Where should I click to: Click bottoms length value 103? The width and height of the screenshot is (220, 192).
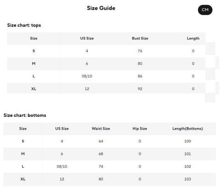point(187,179)
